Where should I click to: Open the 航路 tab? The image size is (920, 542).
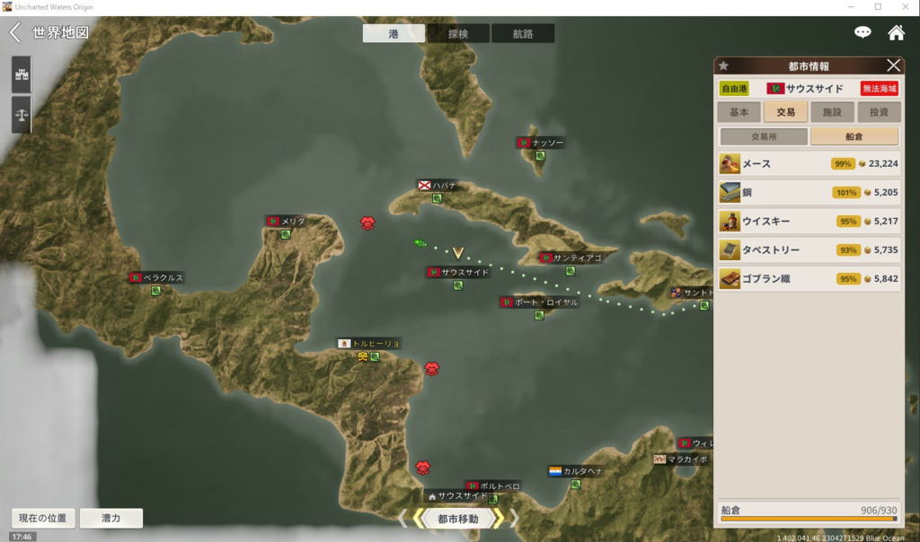click(x=523, y=33)
